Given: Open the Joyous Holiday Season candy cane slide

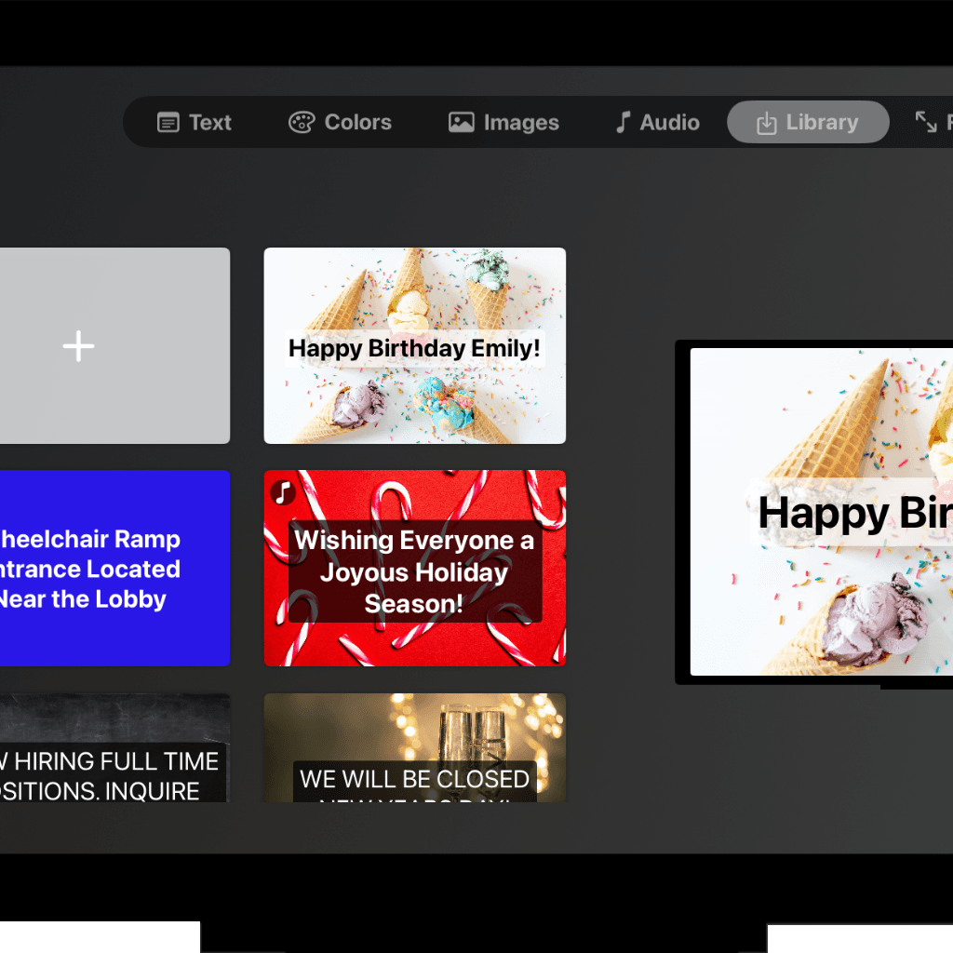Looking at the screenshot, I should [x=414, y=569].
